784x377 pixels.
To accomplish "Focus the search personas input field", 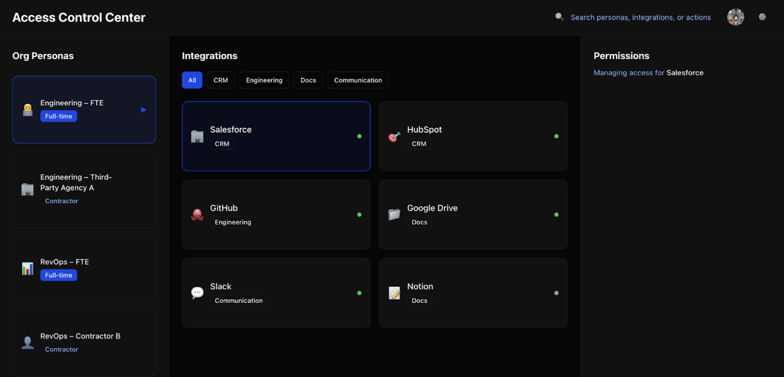I will (641, 17).
